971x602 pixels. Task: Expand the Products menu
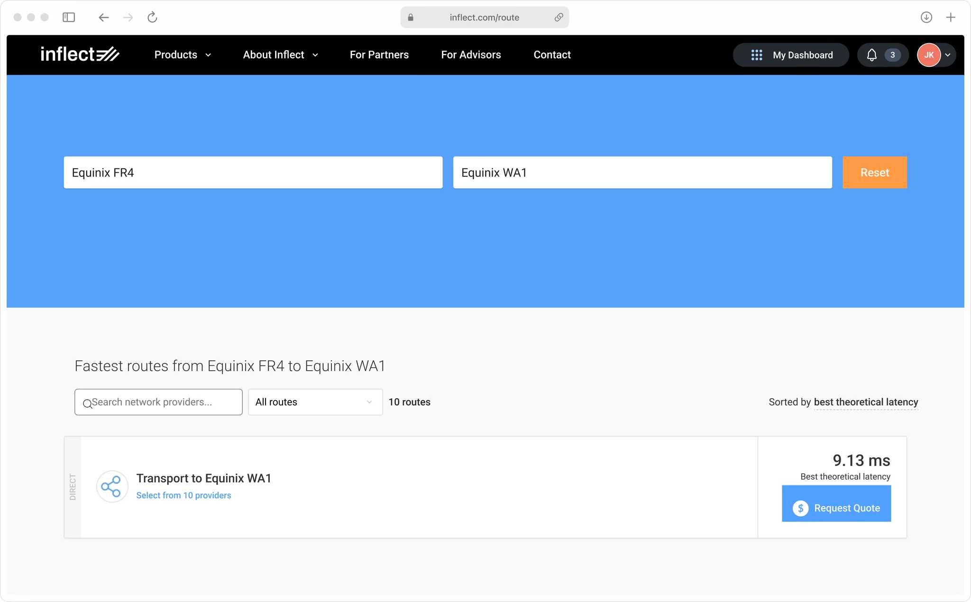[183, 55]
